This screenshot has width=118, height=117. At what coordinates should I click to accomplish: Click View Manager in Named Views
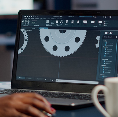pyautogui.click(x=34, y=24)
